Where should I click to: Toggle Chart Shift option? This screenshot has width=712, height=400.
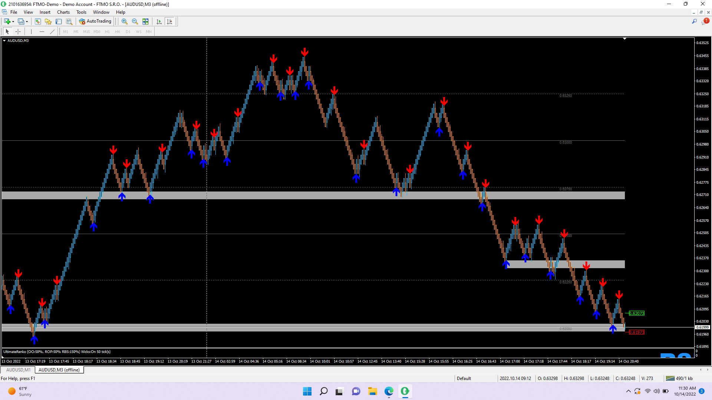(x=170, y=21)
